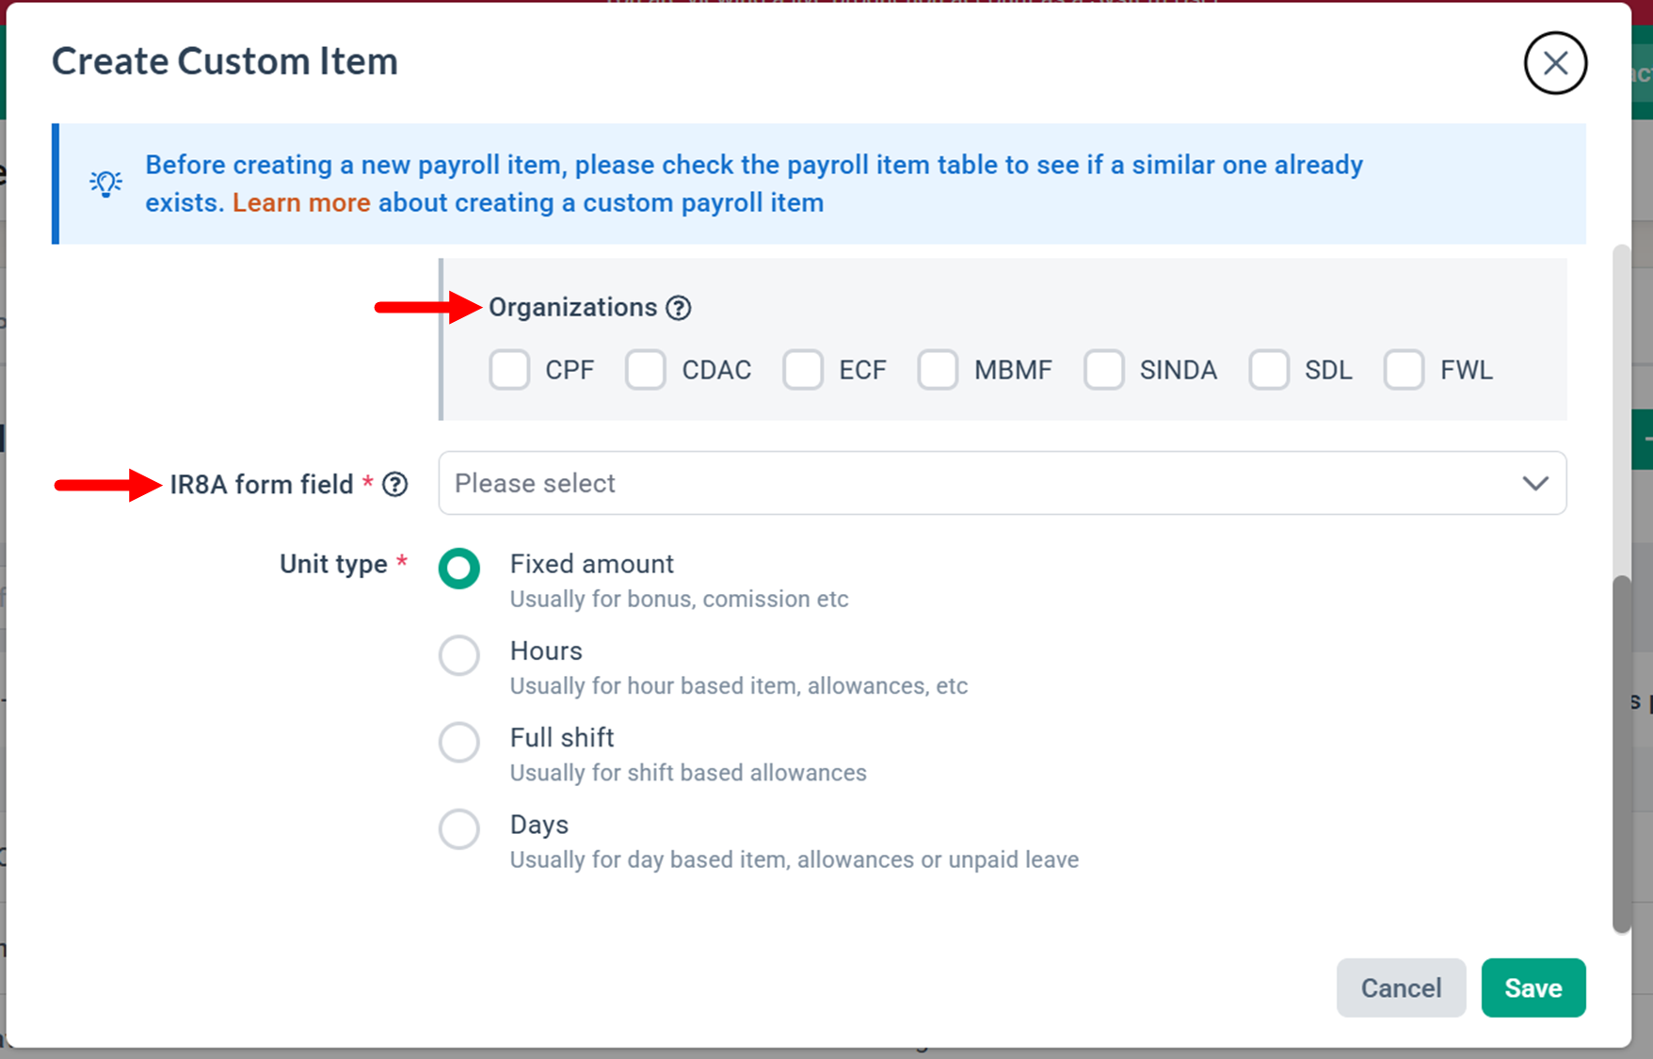
Task: Select the Full shift radio button
Action: (459, 742)
